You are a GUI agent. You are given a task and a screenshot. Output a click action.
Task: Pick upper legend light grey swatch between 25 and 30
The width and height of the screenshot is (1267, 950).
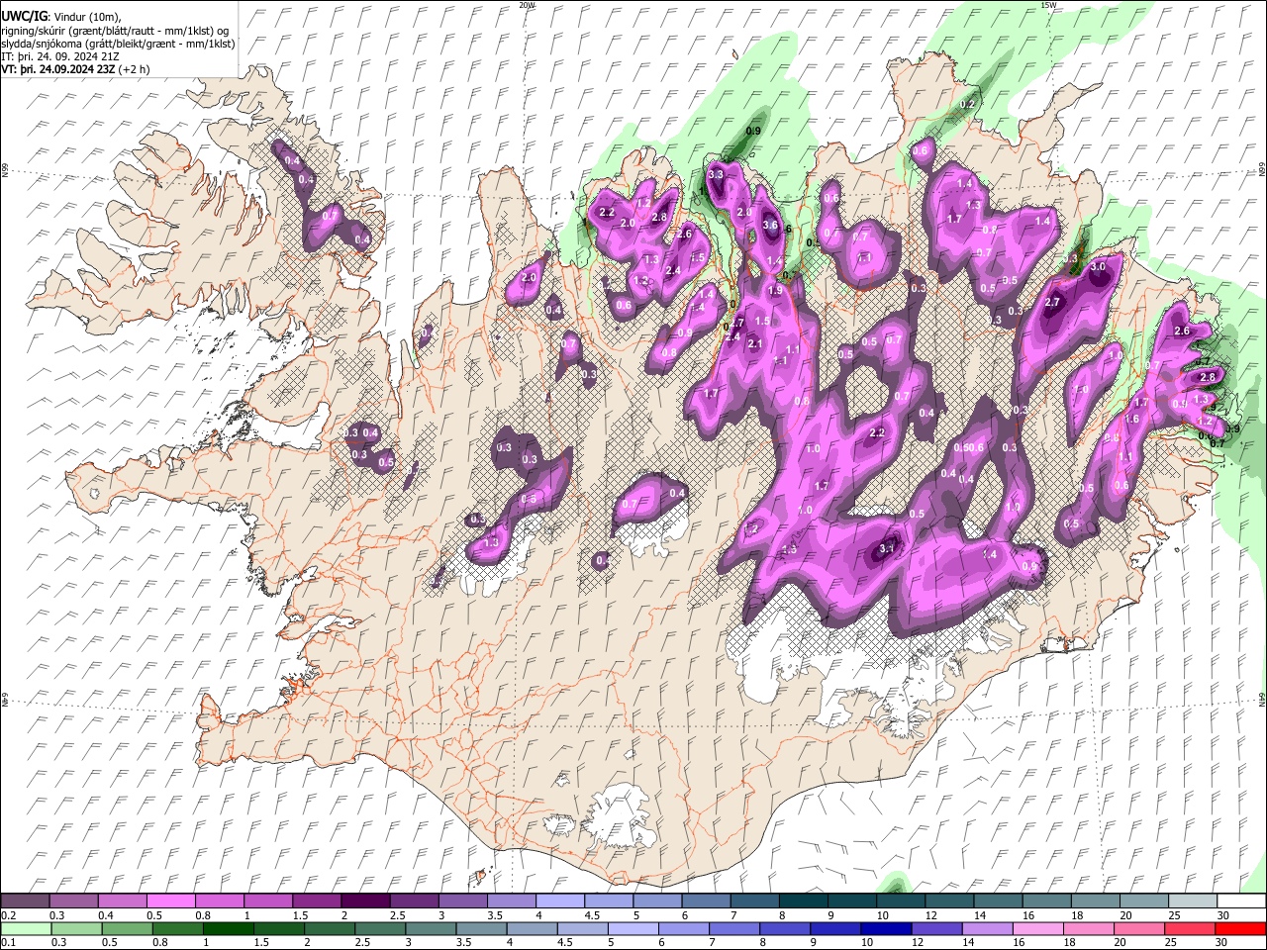click(1192, 901)
